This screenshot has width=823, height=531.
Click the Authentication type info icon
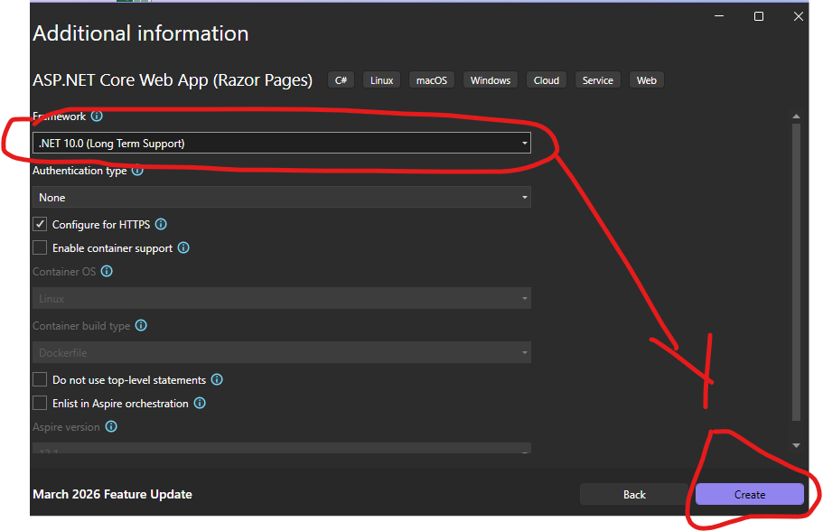[137, 170]
